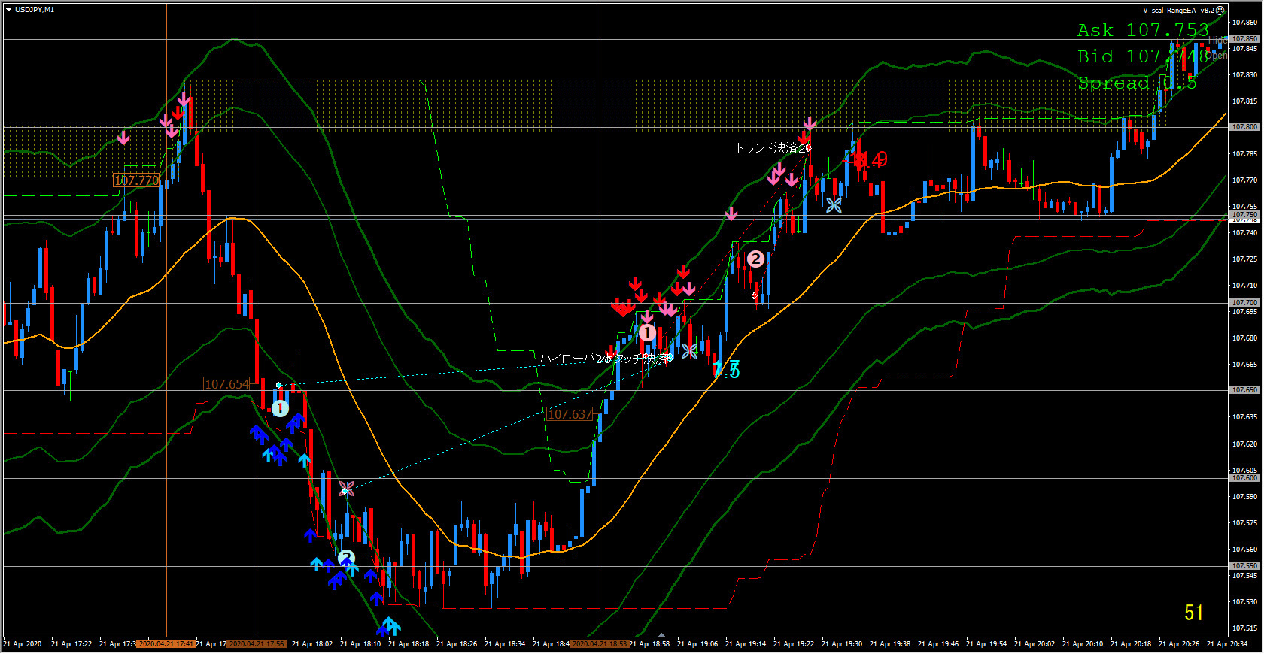Click the Ask 107.753 readout
1264x654 pixels.
(x=1143, y=30)
